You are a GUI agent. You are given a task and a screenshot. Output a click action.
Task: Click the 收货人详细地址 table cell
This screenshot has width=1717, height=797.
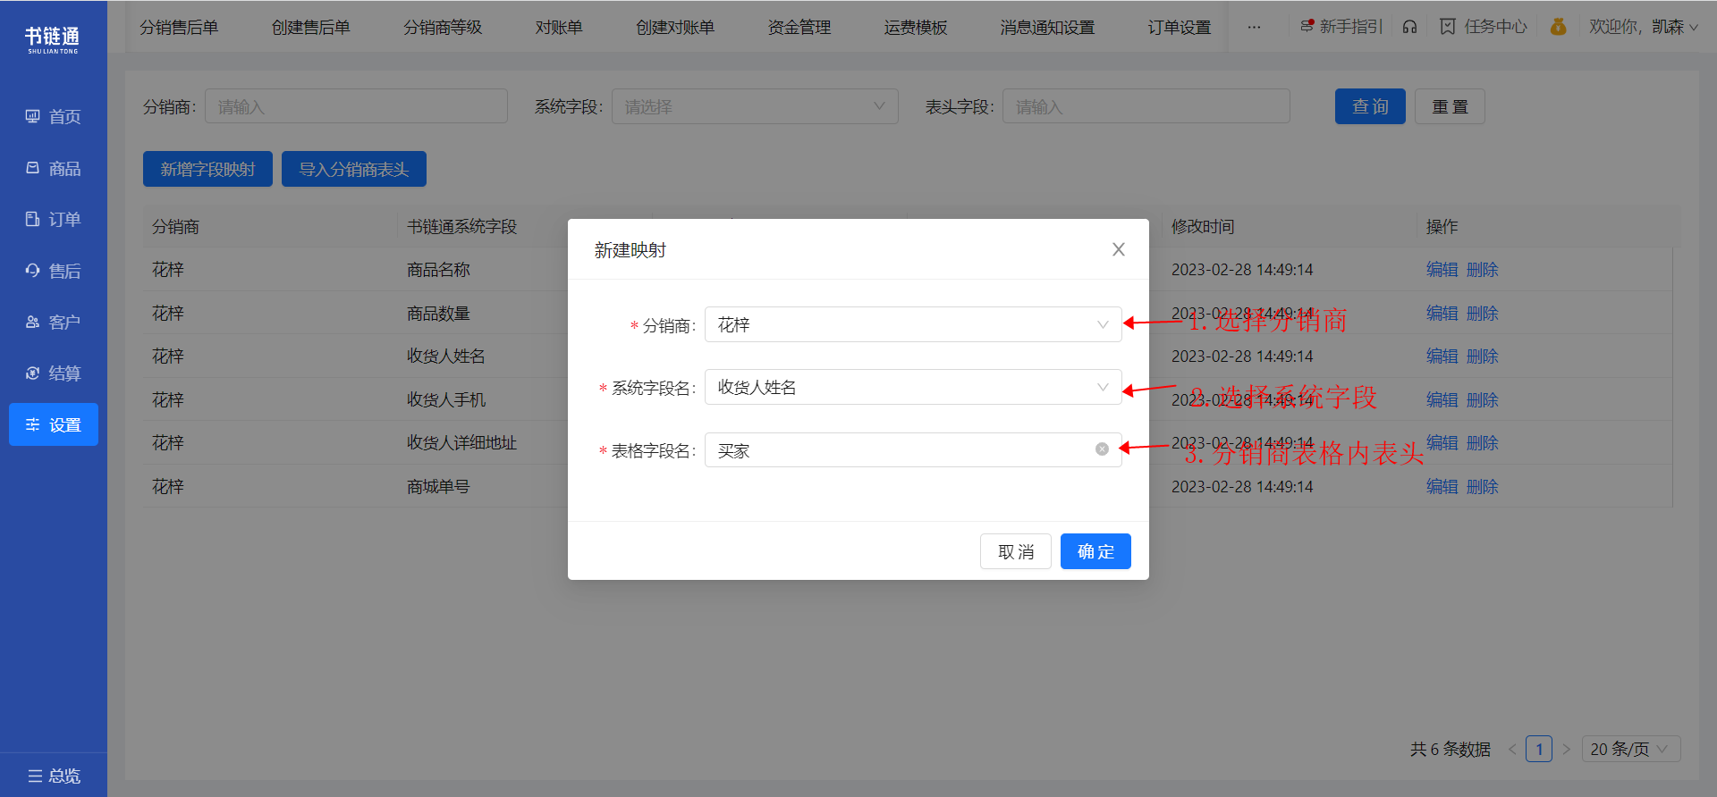click(461, 442)
